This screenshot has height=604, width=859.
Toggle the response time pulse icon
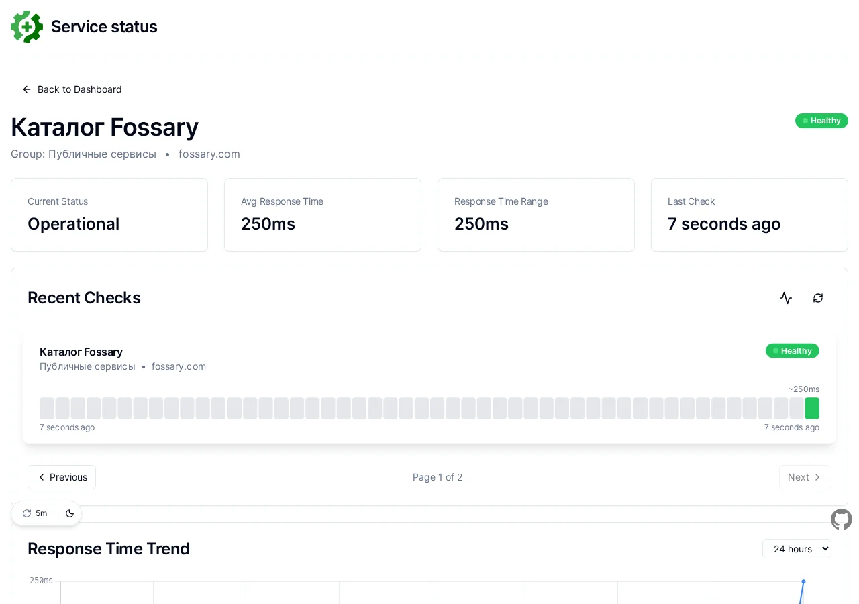point(786,298)
